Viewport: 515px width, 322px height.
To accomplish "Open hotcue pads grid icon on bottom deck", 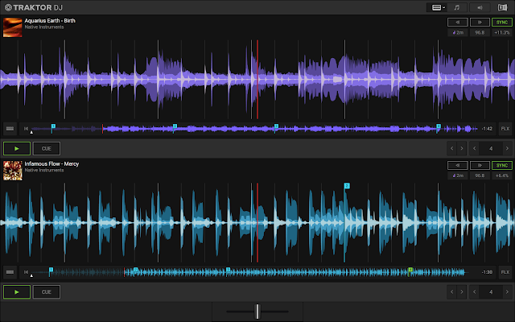I will [x=10, y=272].
